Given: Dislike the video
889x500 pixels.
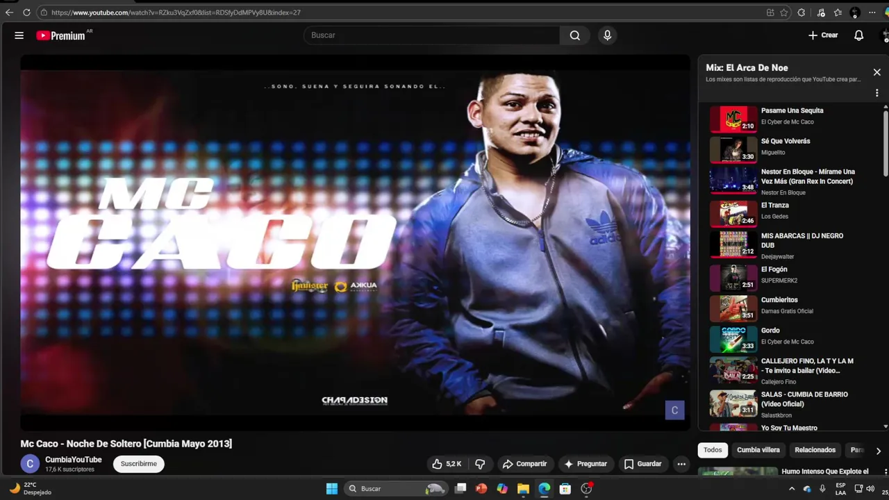Looking at the screenshot, I should (x=480, y=464).
